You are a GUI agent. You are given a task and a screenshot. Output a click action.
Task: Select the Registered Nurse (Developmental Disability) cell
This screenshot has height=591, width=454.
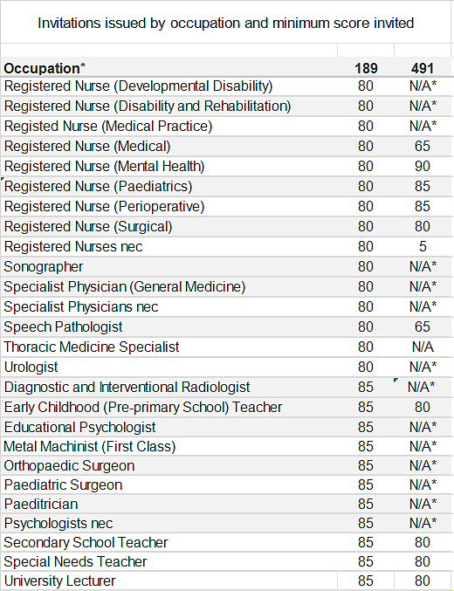(x=169, y=86)
